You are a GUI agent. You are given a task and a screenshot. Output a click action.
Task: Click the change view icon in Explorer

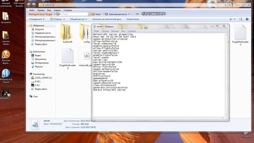[x=231, y=19]
